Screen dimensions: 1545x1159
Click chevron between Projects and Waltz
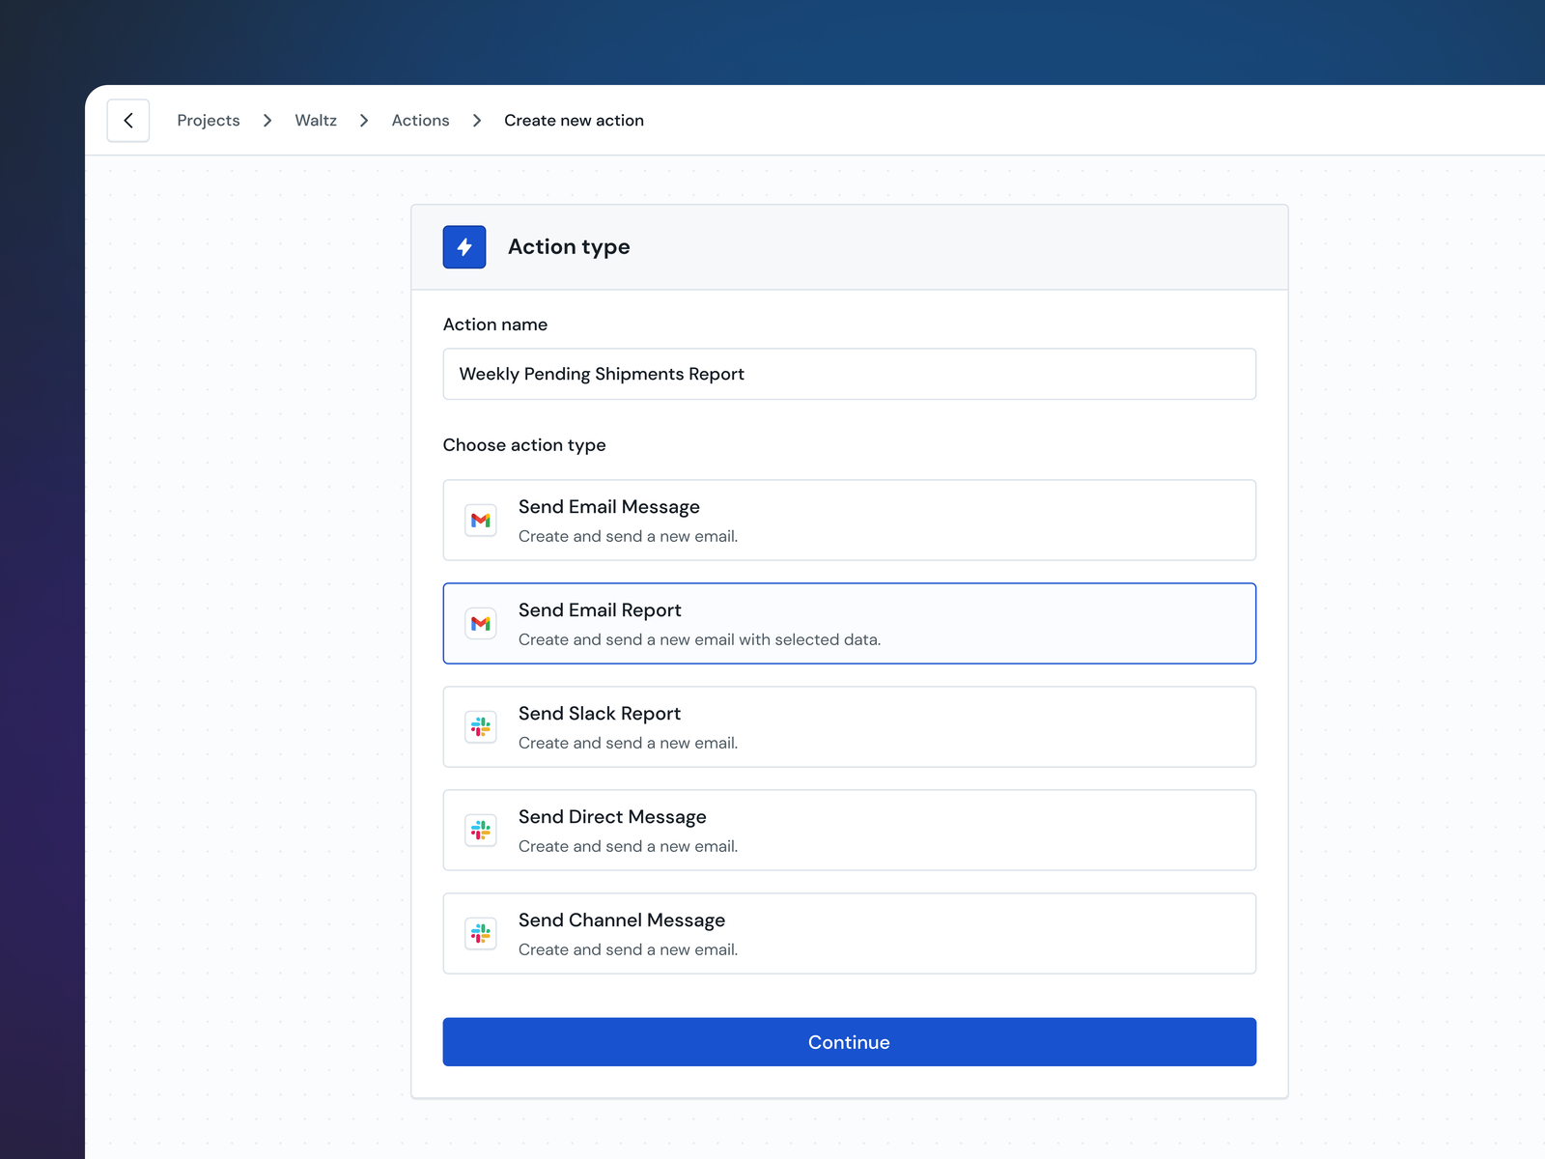click(267, 121)
